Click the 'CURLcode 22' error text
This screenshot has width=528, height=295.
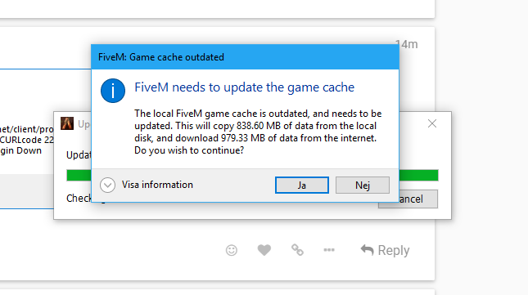27,140
